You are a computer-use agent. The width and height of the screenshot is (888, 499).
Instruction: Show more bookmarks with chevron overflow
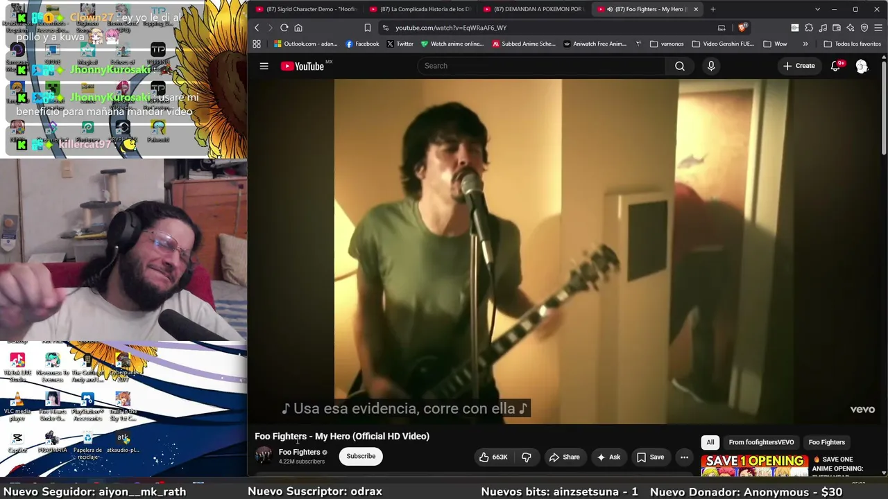pos(805,44)
